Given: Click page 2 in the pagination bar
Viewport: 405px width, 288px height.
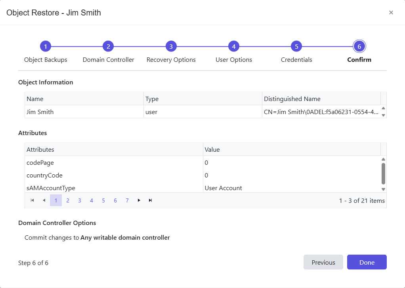Looking at the screenshot, I should coord(68,200).
